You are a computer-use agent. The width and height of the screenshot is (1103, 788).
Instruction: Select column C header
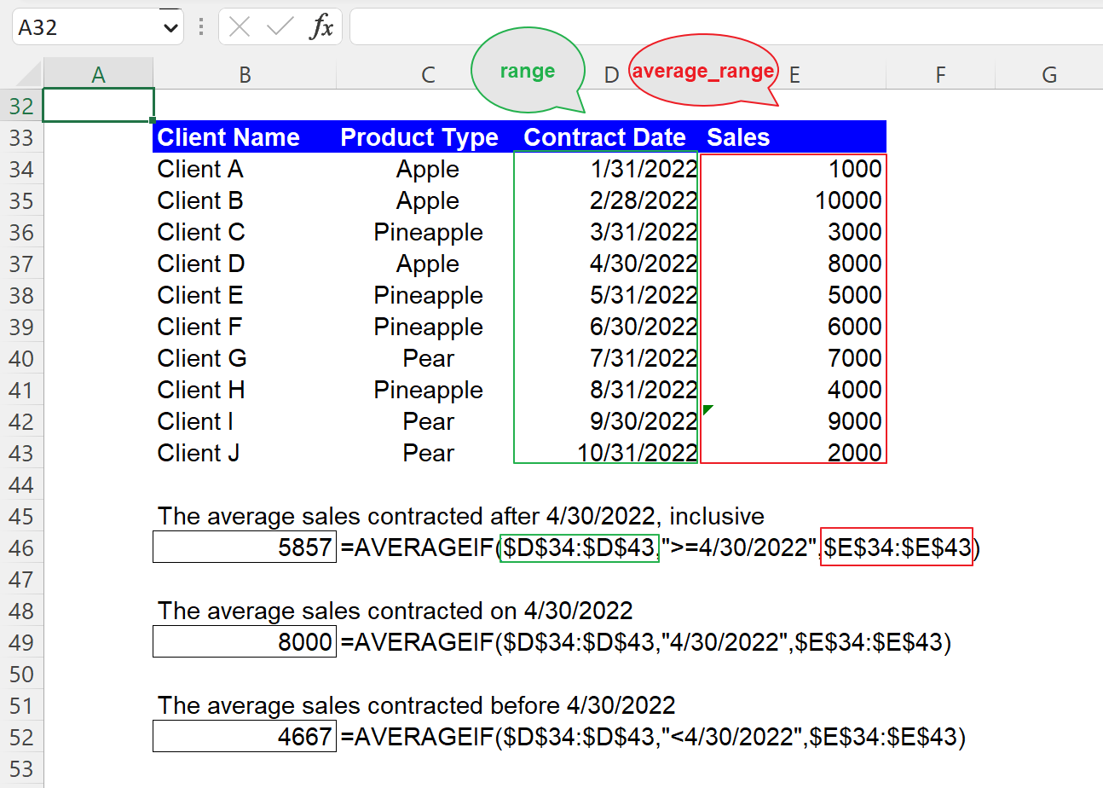coord(428,74)
